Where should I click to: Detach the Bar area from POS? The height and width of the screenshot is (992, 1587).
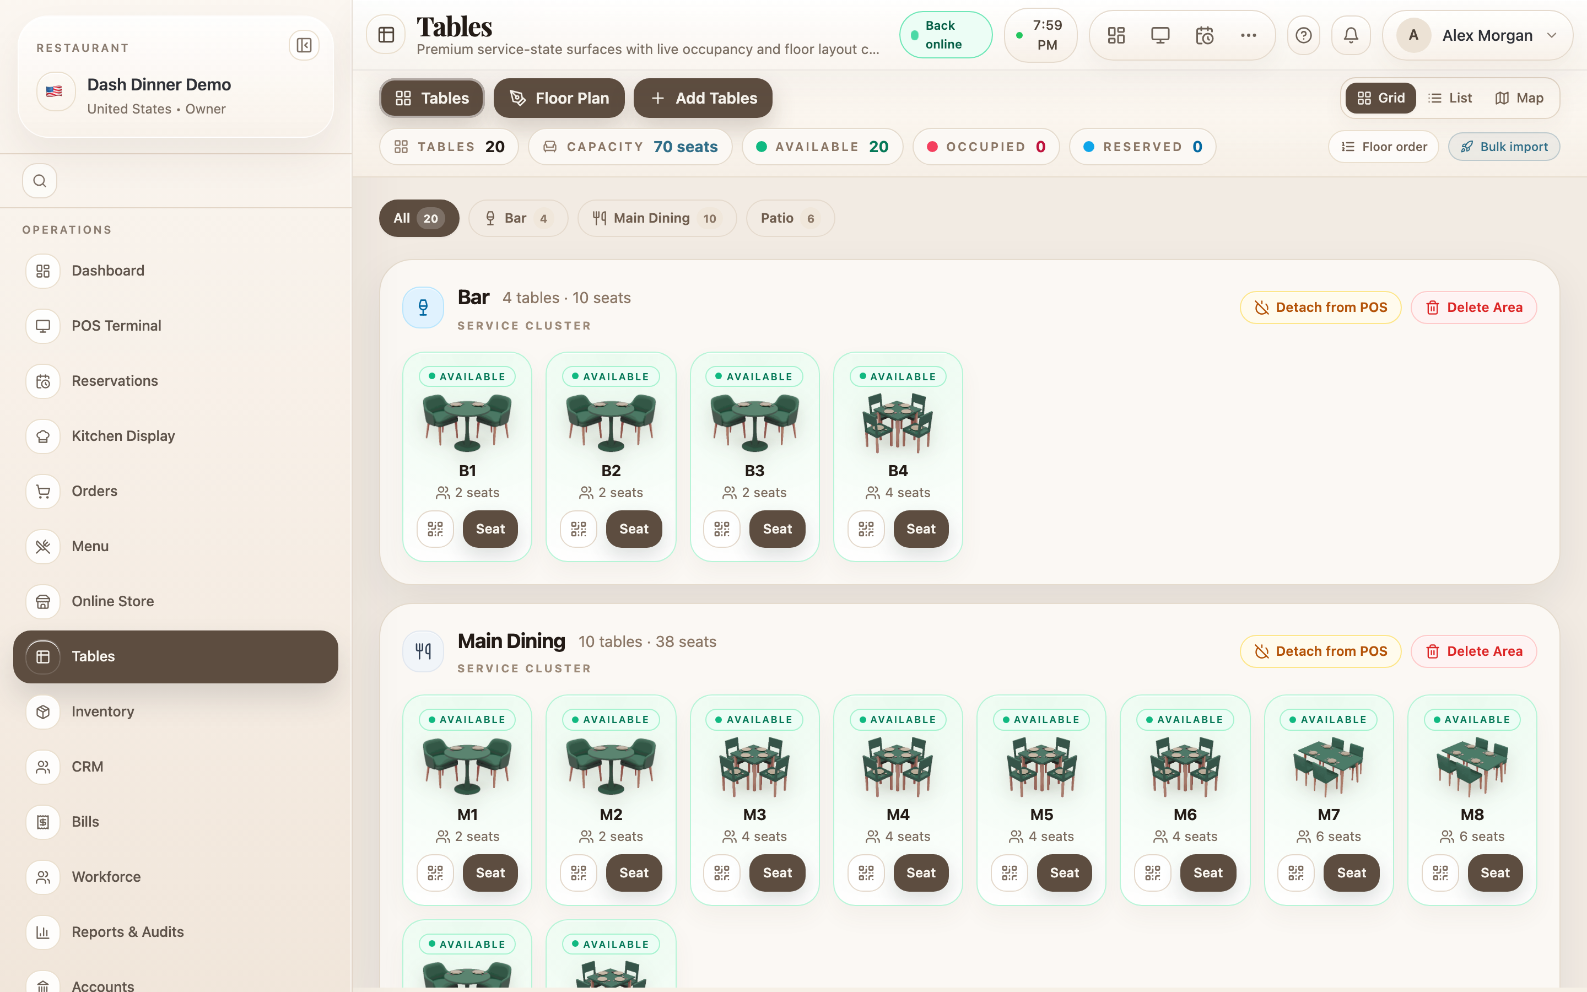[x=1321, y=307]
